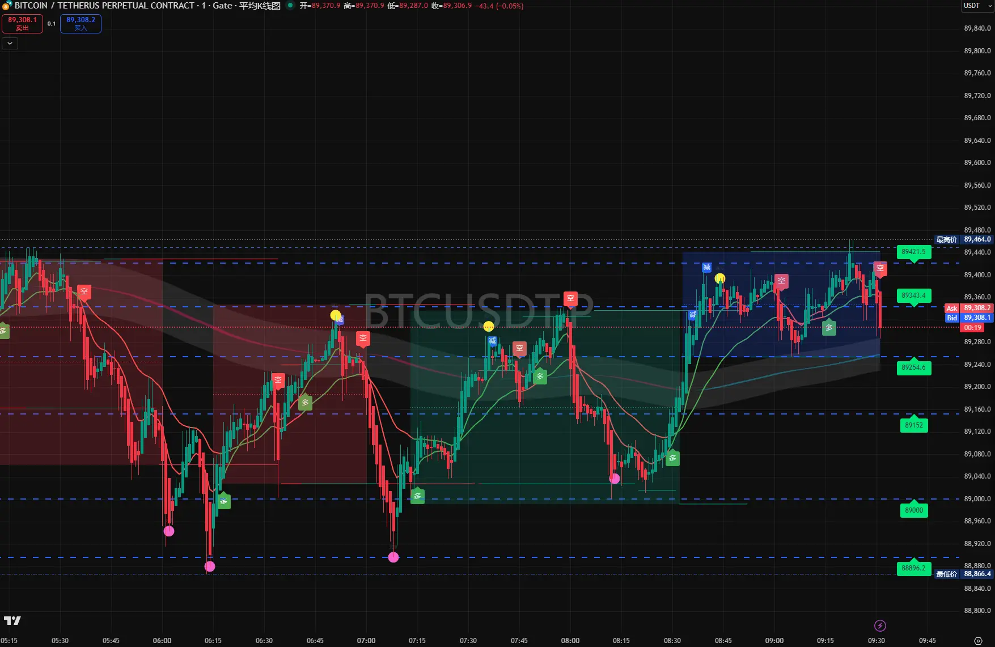Click the red 空 short signal near 06:59
Screen dimensions: 995x647
(363, 339)
